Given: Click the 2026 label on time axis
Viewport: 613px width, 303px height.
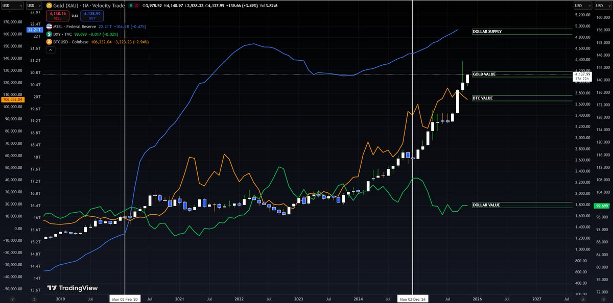Looking at the screenshot, I should tap(478, 298).
